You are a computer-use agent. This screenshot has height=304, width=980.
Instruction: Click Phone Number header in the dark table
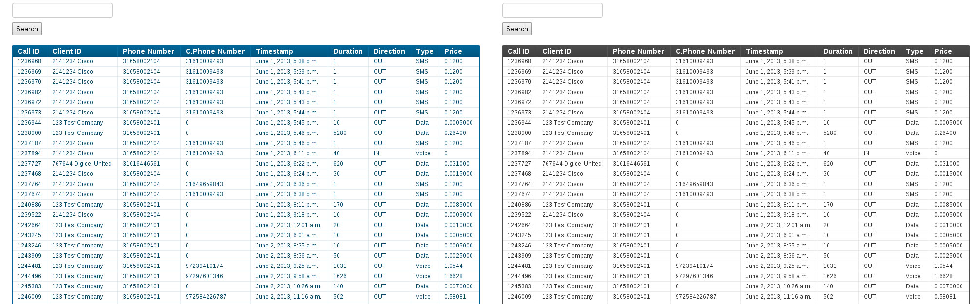638,51
